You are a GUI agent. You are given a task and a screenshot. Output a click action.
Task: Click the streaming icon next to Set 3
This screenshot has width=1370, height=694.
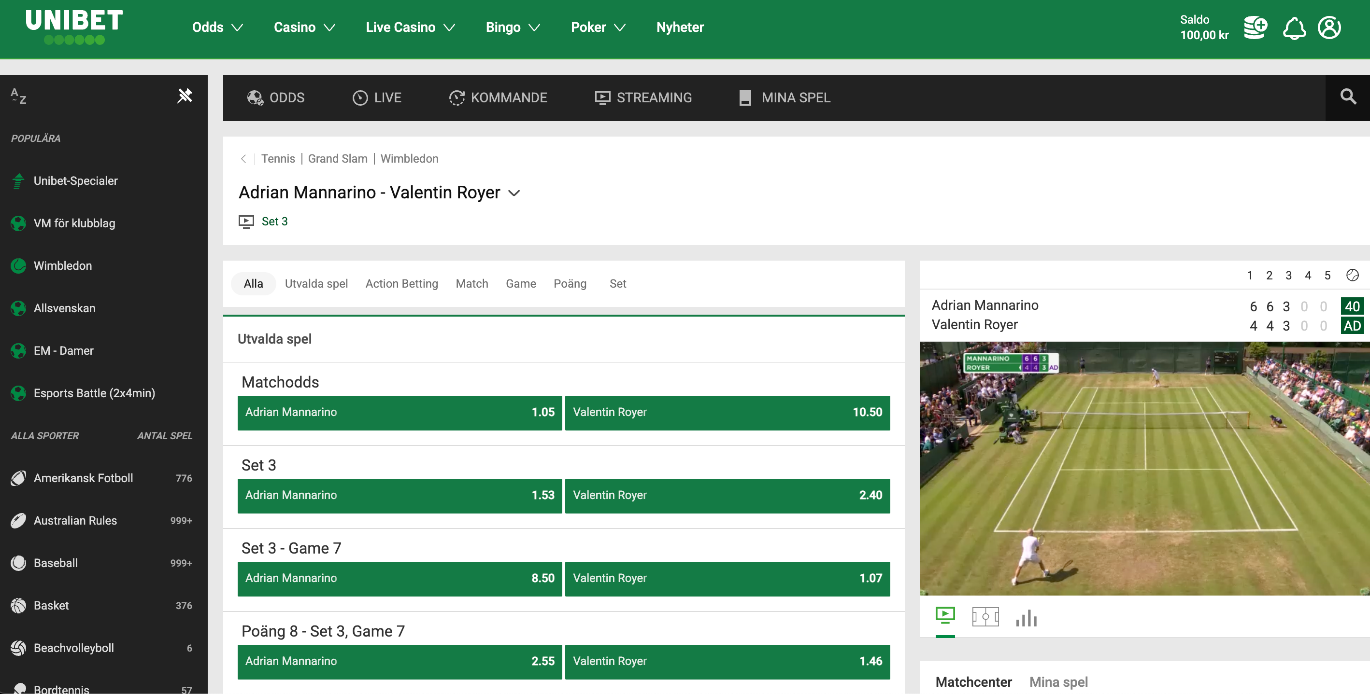pyautogui.click(x=246, y=222)
